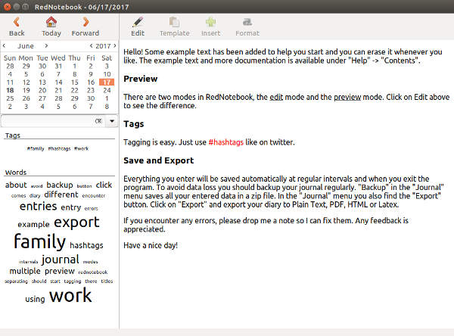Select June 11 in the calendar

(x=10, y=82)
